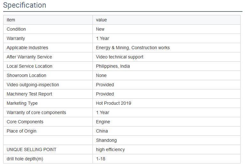Select 'Energy & Mining, Construction works' value

point(133,48)
